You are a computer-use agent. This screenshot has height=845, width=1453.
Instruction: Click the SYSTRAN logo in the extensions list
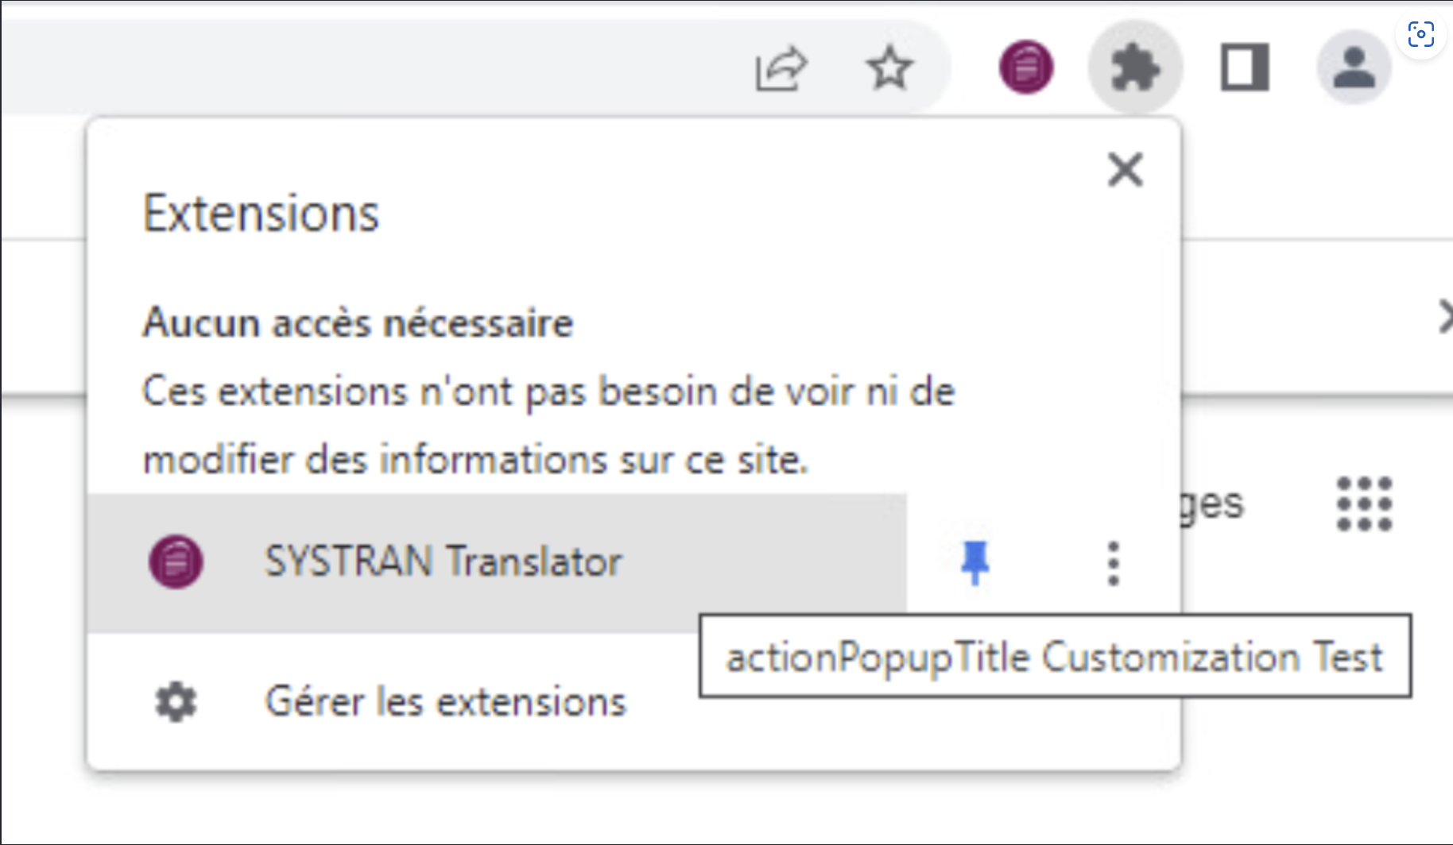(x=176, y=562)
